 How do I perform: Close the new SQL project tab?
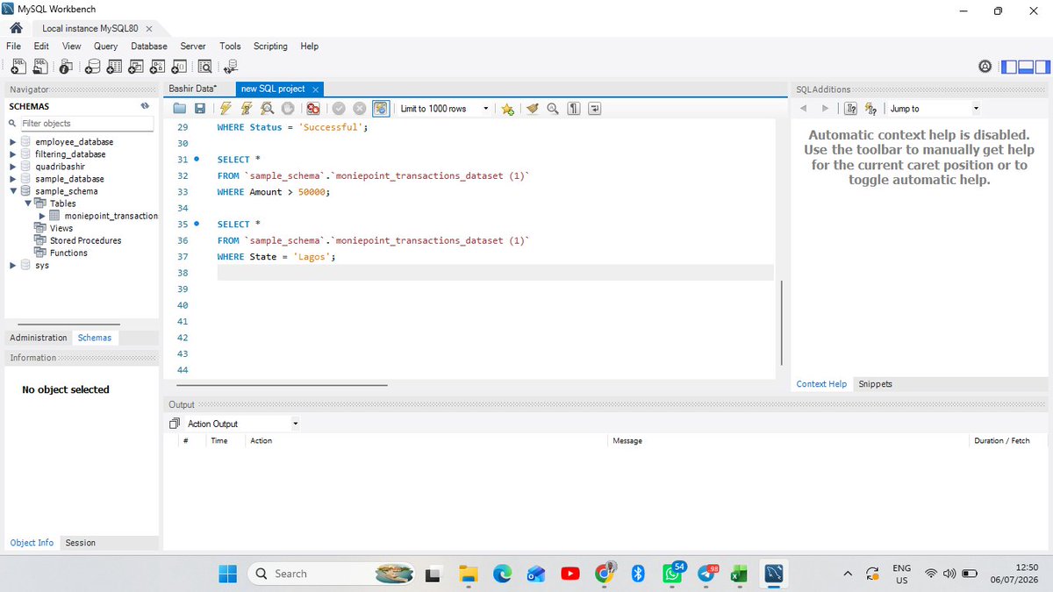pyautogui.click(x=315, y=89)
